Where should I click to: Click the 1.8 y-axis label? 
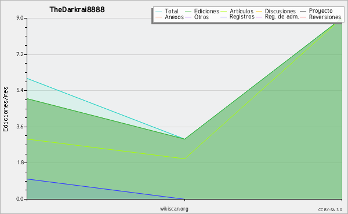click(x=20, y=163)
